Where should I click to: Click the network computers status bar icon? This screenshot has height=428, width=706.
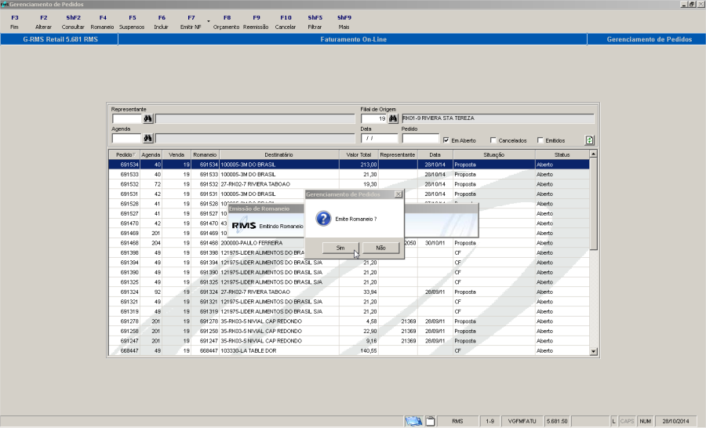[x=413, y=421]
